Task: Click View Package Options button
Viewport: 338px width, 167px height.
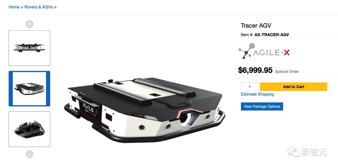Action: coord(262,106)
